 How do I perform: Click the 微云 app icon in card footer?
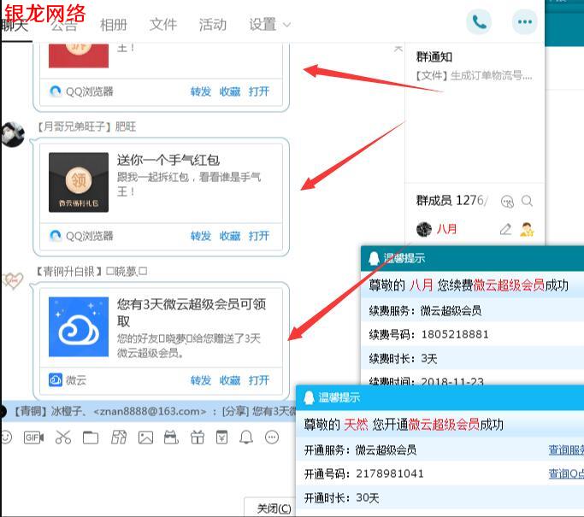coord(56,380)
